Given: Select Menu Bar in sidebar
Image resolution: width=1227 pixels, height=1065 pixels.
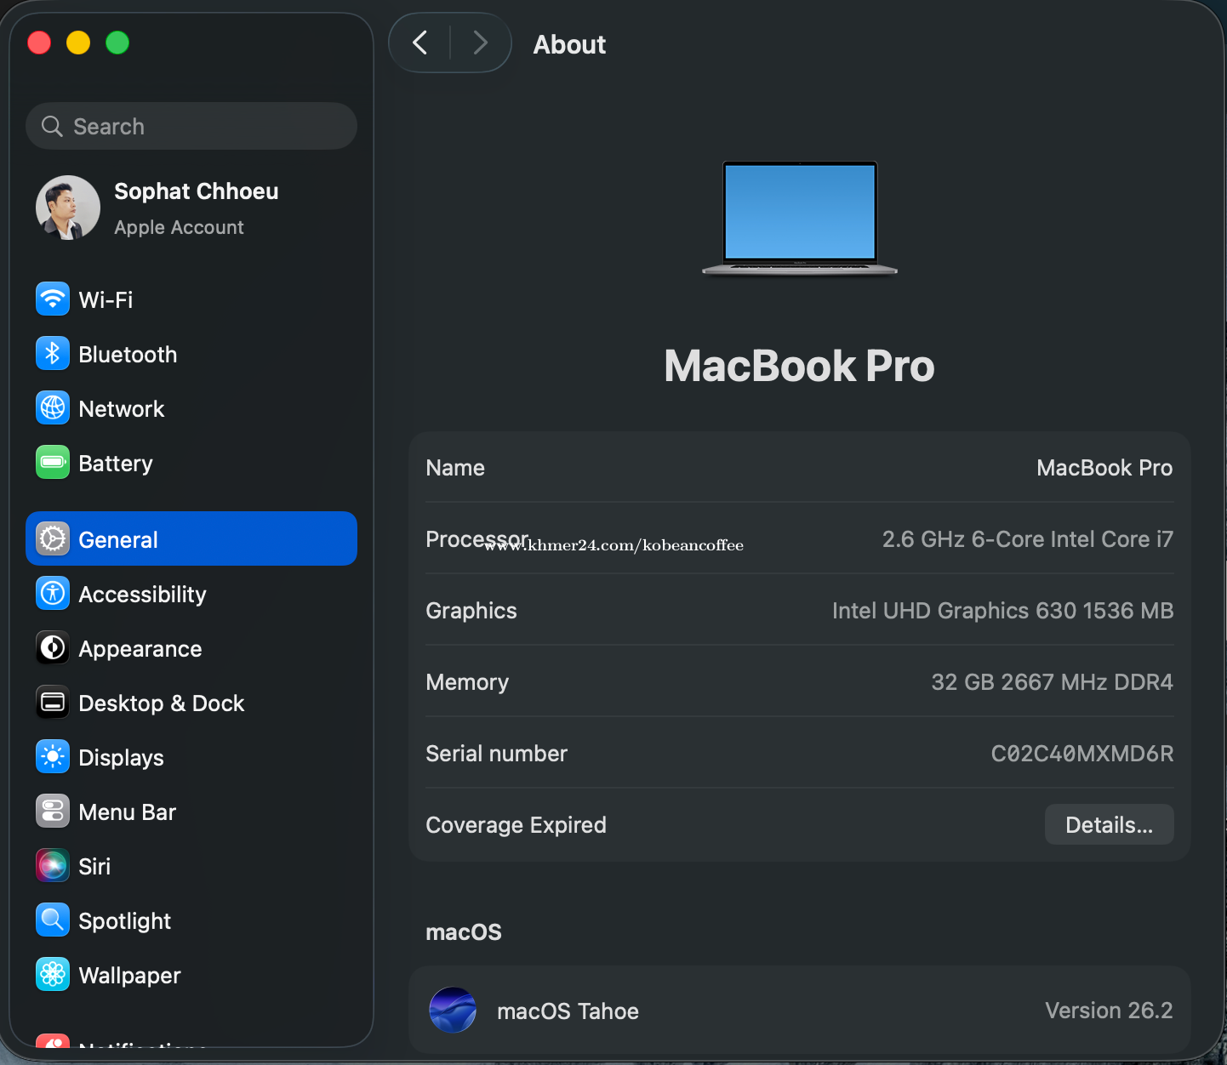Looking at the screenshot, I should (127, 812).
